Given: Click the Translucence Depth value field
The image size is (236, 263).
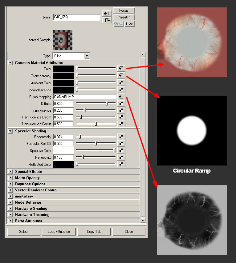Looking at the screenshot, I should point(63,117).
